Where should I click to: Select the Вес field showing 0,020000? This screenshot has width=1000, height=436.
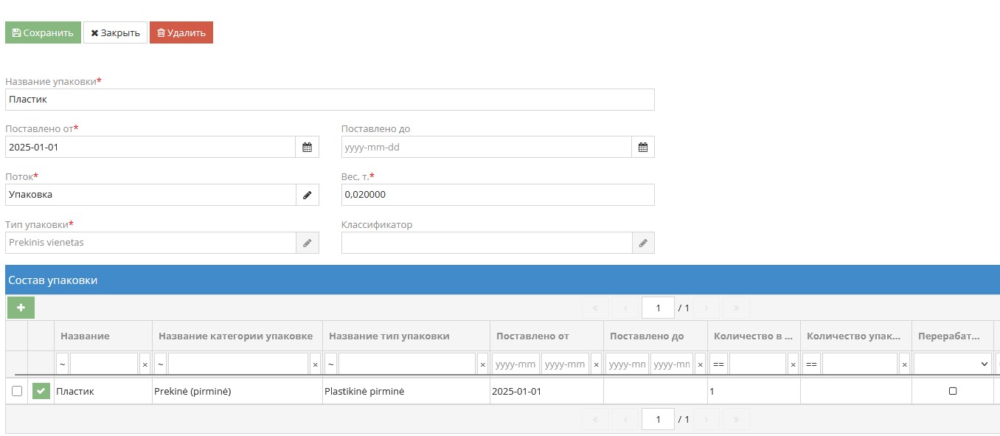pos(497,194)
